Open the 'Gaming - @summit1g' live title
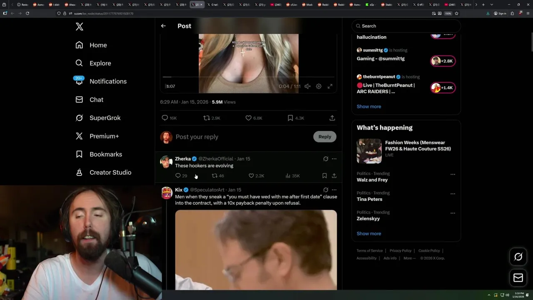This screenshot has height=300, width=533. (x=381, y=59)
